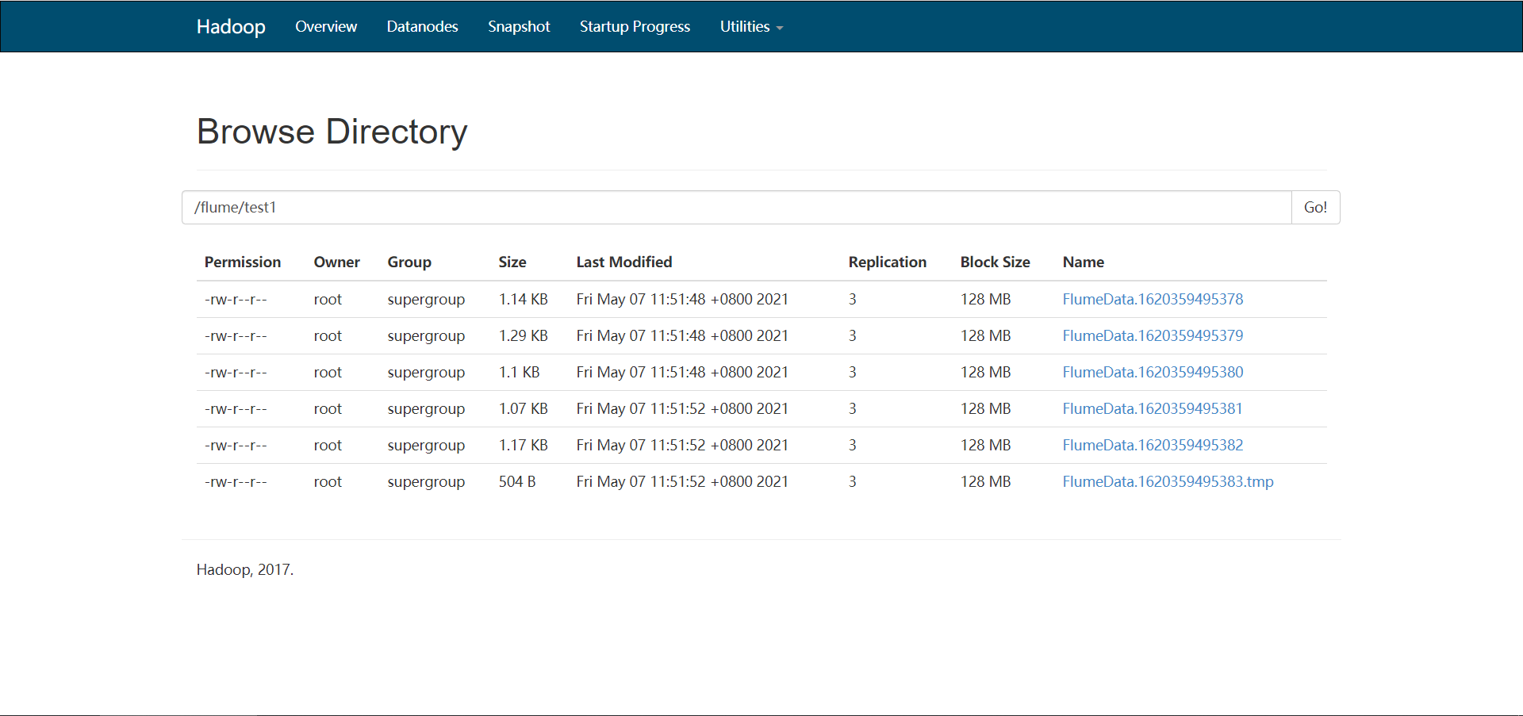Click supergroup in the 1.29 KB row
Image resolution: width=1523 pixels, height=716 pixels.
coord(426,335)
